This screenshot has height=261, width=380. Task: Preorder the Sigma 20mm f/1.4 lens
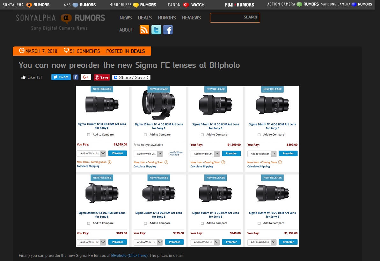(288, 153)
